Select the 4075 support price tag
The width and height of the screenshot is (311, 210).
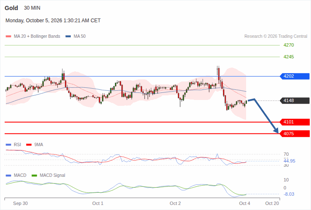pyautogui.click(x=295, y=134)
